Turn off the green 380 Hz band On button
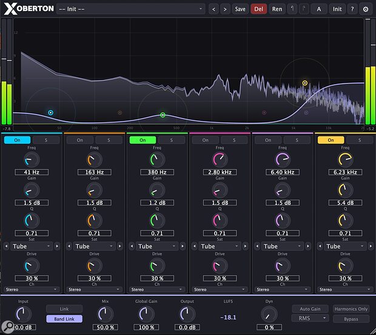This screenshot has height=335, width=376. pos(143,140)
